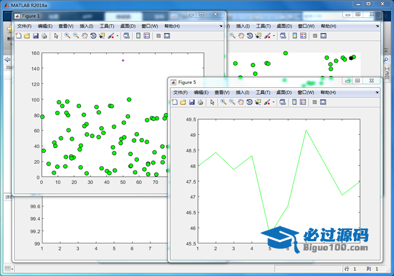
Task: Open brush color dropdown arrow in Figure 5
Action: 273,102
